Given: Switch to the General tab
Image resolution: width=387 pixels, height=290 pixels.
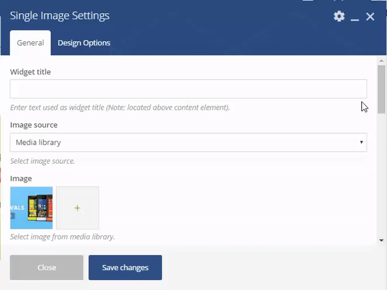Looking at the screenshot, I should click(x=30, y=43).
